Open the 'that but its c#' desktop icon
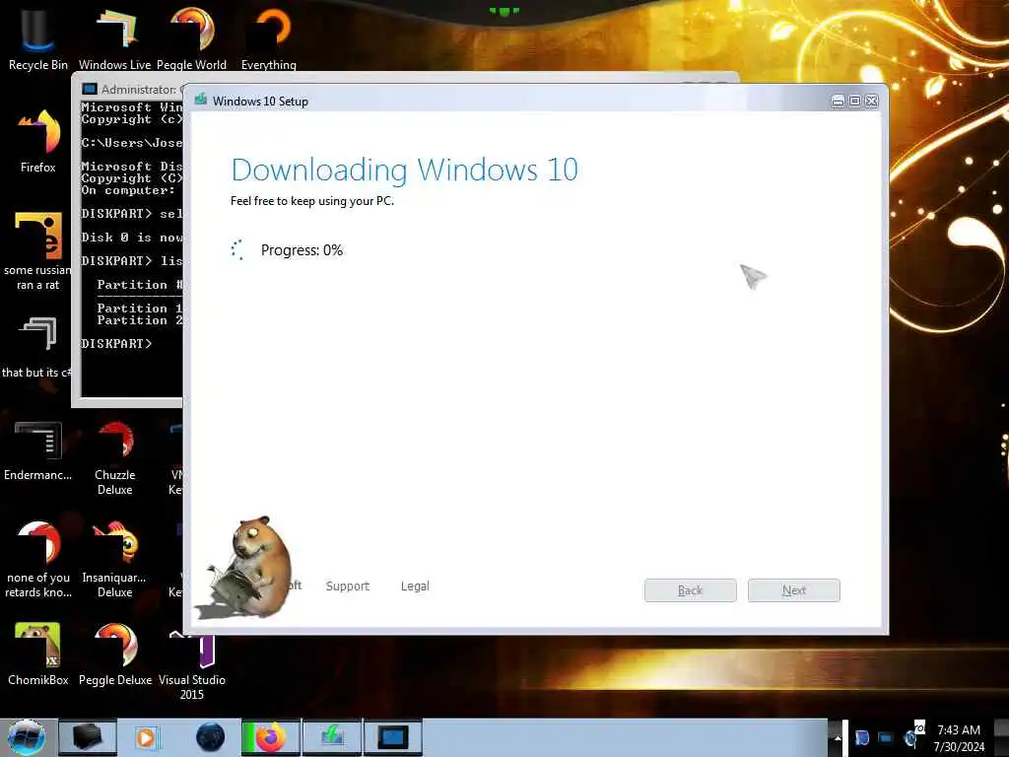The width and height of the screenshot is (1009, 757). [36, 348]
